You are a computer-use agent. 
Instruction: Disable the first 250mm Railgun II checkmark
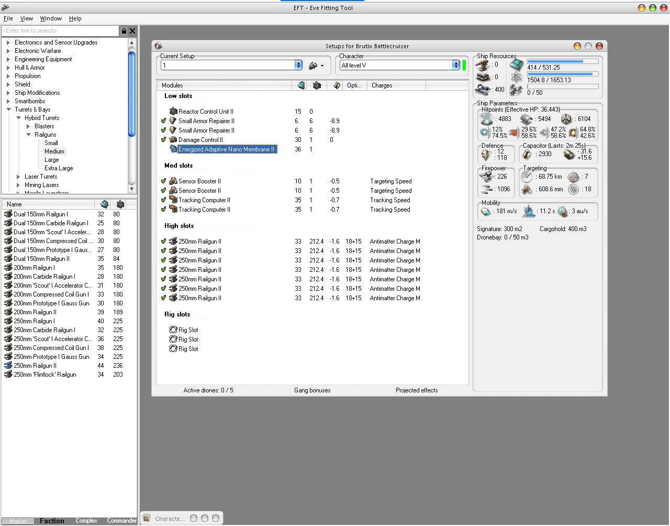tap(164, 242)
